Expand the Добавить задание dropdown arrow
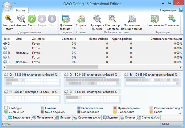The height and width of the screenshot is (128, 185). pos(72,29)
